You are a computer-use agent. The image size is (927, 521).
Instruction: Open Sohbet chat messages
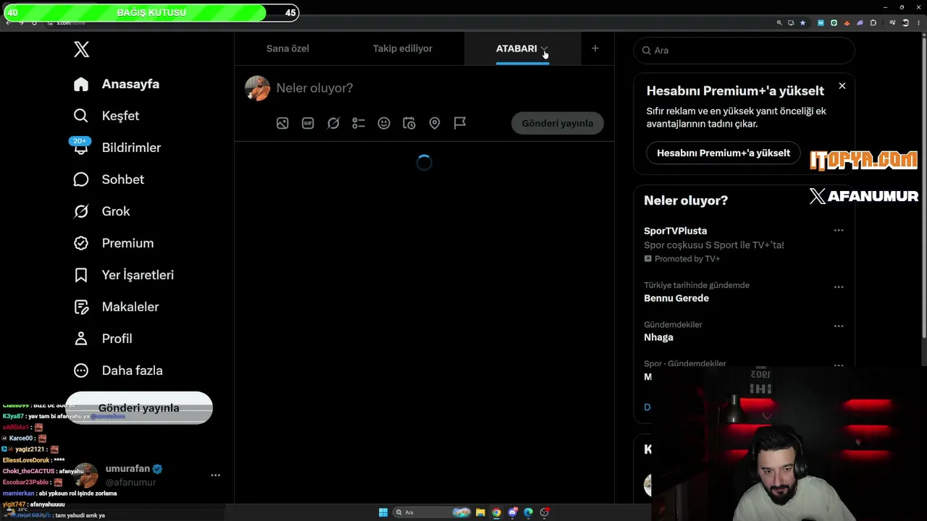click(109, 179)
